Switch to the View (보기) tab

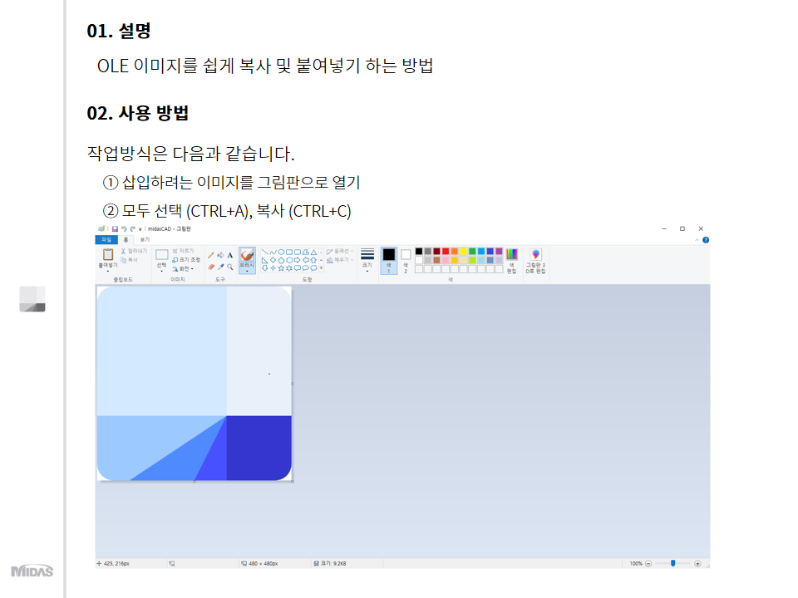(x=145, y=239)
